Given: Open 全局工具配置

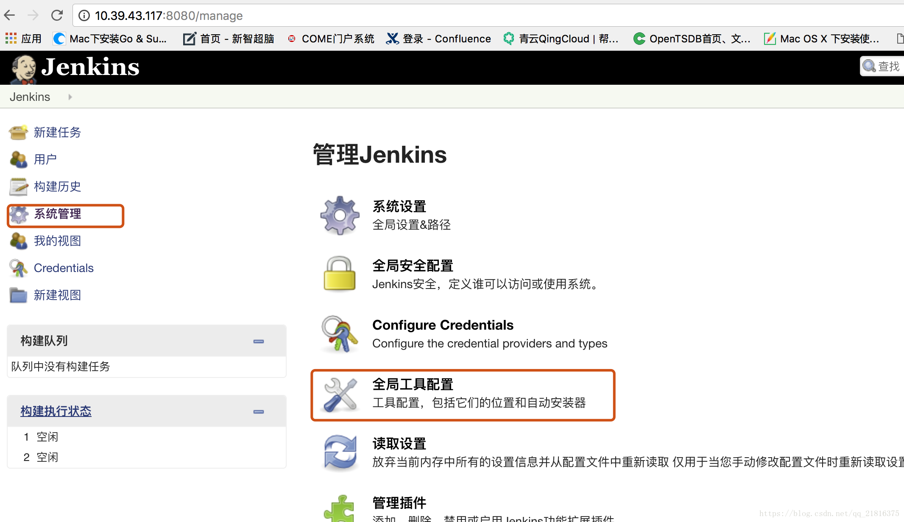Looking at the screenshot, I should (413, 384).
